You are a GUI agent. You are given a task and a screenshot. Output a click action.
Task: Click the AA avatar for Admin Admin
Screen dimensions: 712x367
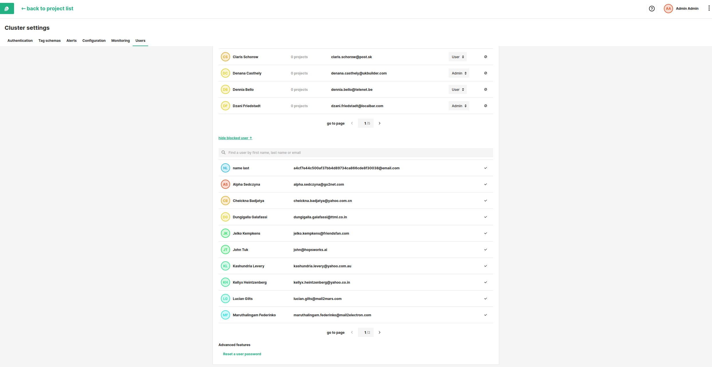[x=668, y=9]
